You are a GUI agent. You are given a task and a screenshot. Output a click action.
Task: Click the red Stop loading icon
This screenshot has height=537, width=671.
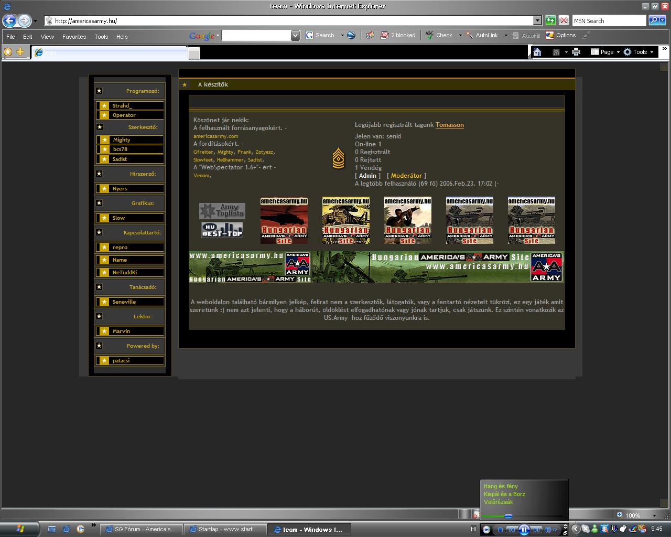564,20
